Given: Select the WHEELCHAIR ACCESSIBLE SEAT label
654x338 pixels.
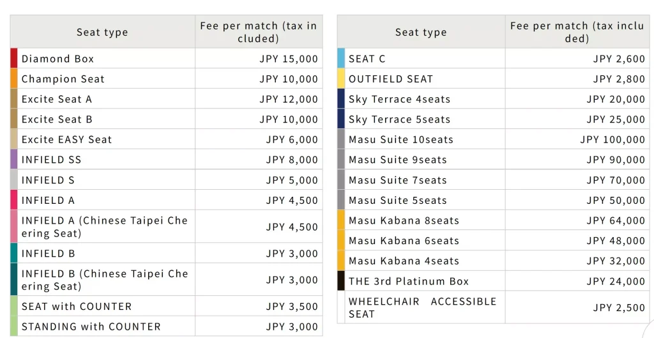Looking at the screenshot, I should [422, 307].
